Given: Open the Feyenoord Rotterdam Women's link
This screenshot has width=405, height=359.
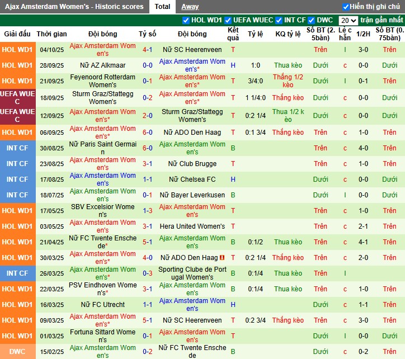Looking at the screenshot, I should [102, 81].
